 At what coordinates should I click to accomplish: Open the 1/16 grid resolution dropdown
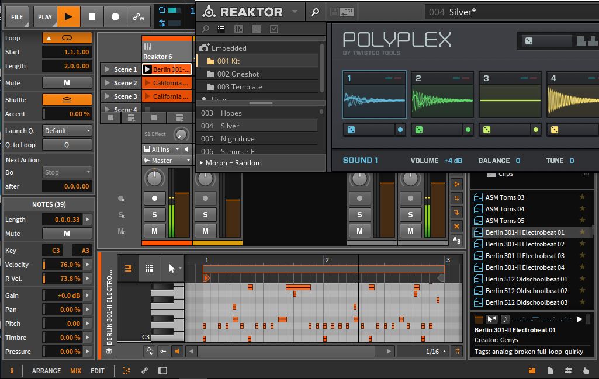click(435, 352)
